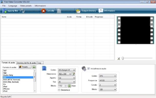The image size is (156, 98).
Task: Select Audio Only output format
Action: [x=18, y=75]
